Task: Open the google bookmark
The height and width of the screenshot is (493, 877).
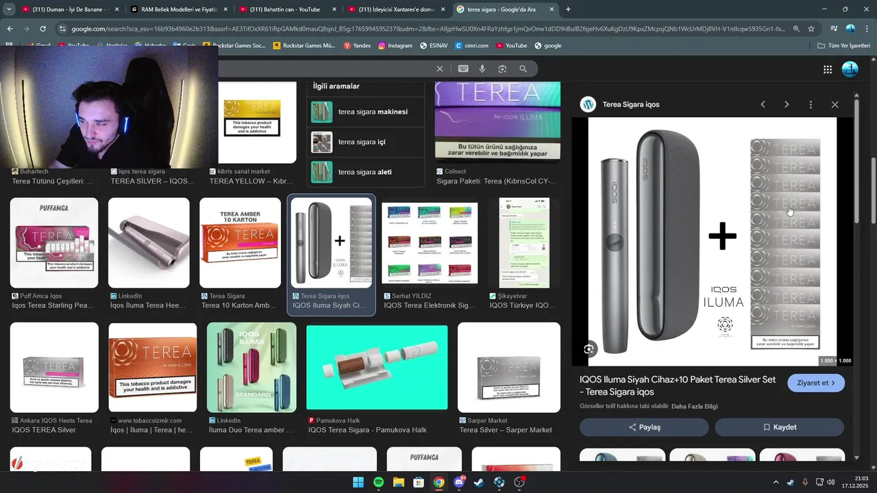Action: [x=548, y=45]
